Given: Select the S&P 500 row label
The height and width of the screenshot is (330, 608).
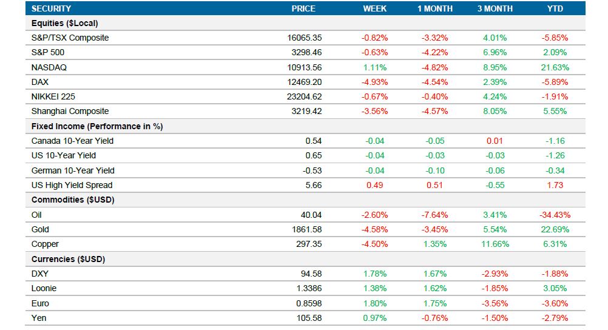Looking at the screenshot, I should [48, 52].
